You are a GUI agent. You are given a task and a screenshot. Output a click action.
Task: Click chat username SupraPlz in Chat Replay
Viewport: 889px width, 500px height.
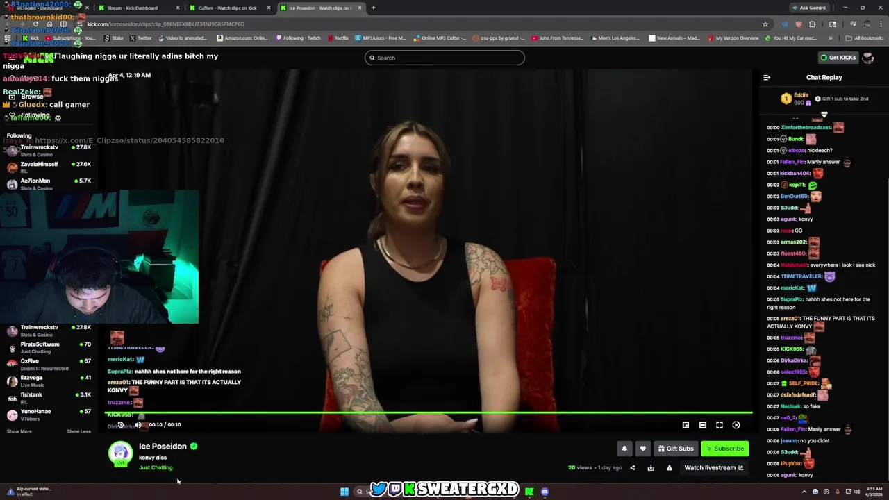pyautogui.click(x=792, y=299)
